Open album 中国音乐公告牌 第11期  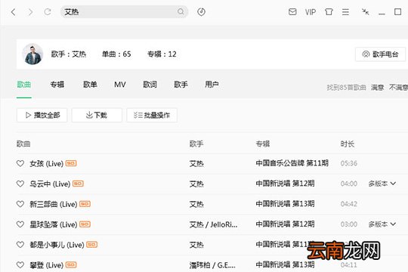(292, 163)
